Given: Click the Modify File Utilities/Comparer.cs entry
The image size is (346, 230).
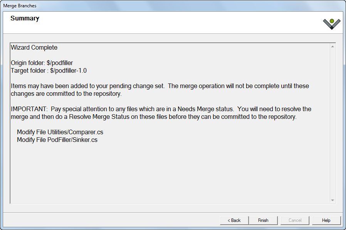Looking at the screenshot, I should pyautogui.click(x=60, y=132).
